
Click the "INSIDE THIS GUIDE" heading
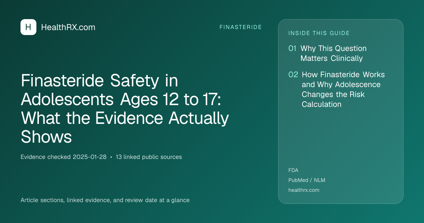319,33
